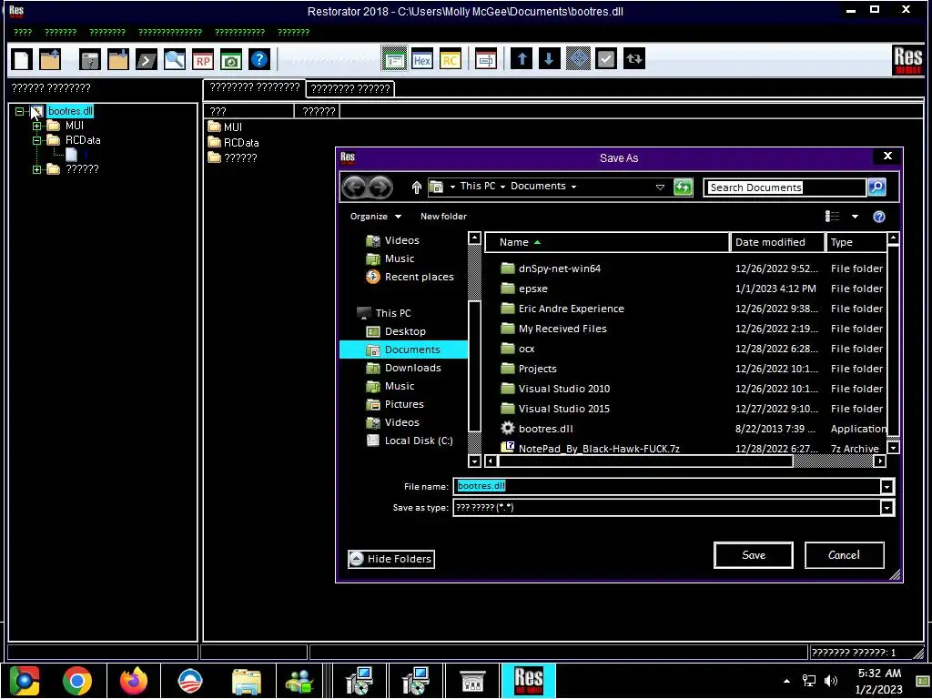This screenshot has height=699, width=932.
Task: Select Local Disk (C:) in navigation pane
Action: tap(419, 441)
